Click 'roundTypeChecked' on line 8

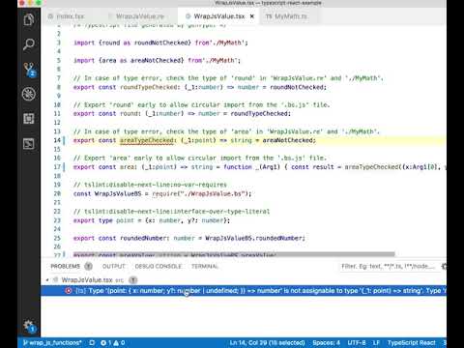(x=149, y=87)
